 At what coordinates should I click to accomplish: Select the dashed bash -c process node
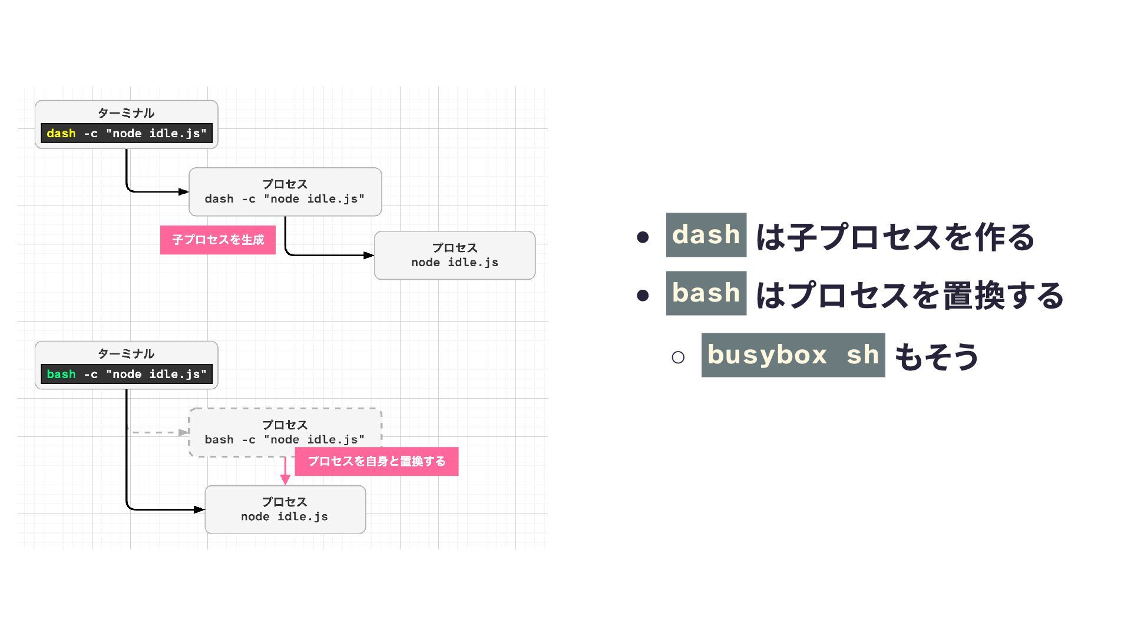[285, 432]
